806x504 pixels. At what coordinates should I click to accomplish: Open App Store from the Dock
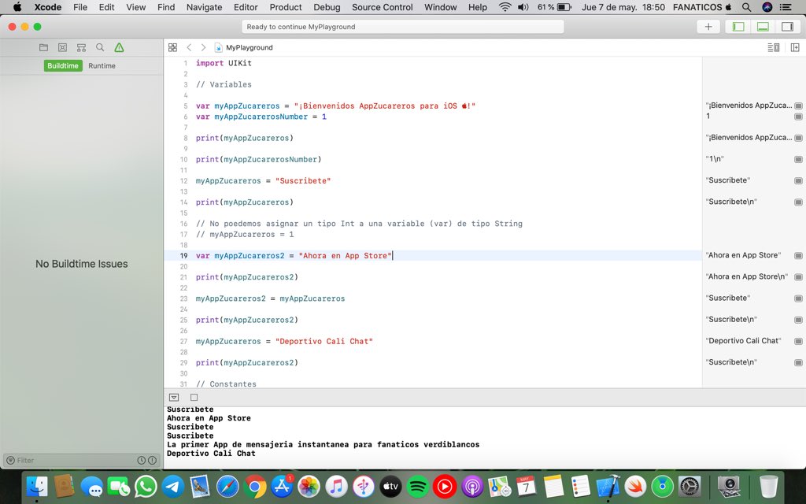(283, 486)
